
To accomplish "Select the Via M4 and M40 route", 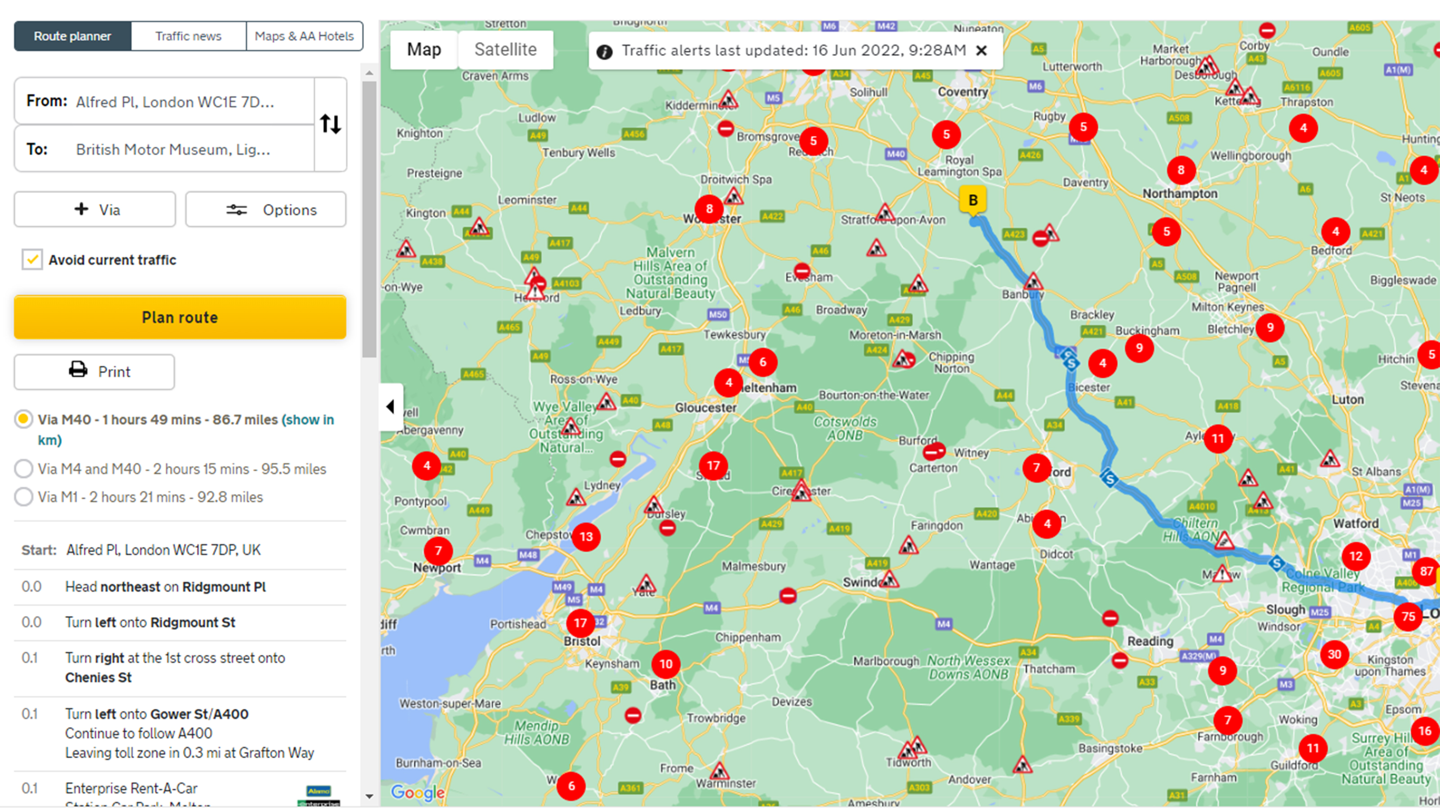I will (x=23, y=468).
